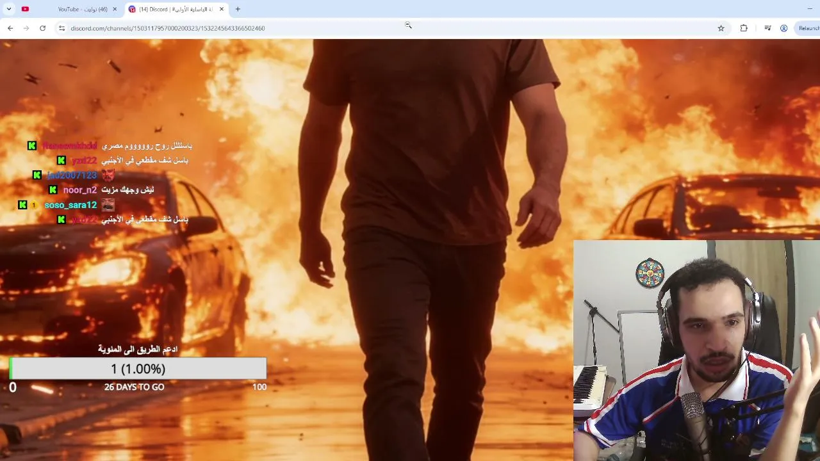This screenshot has width=820, height=461.
Task: Open the Chrome profile menu
Action: tap(783, 28)
